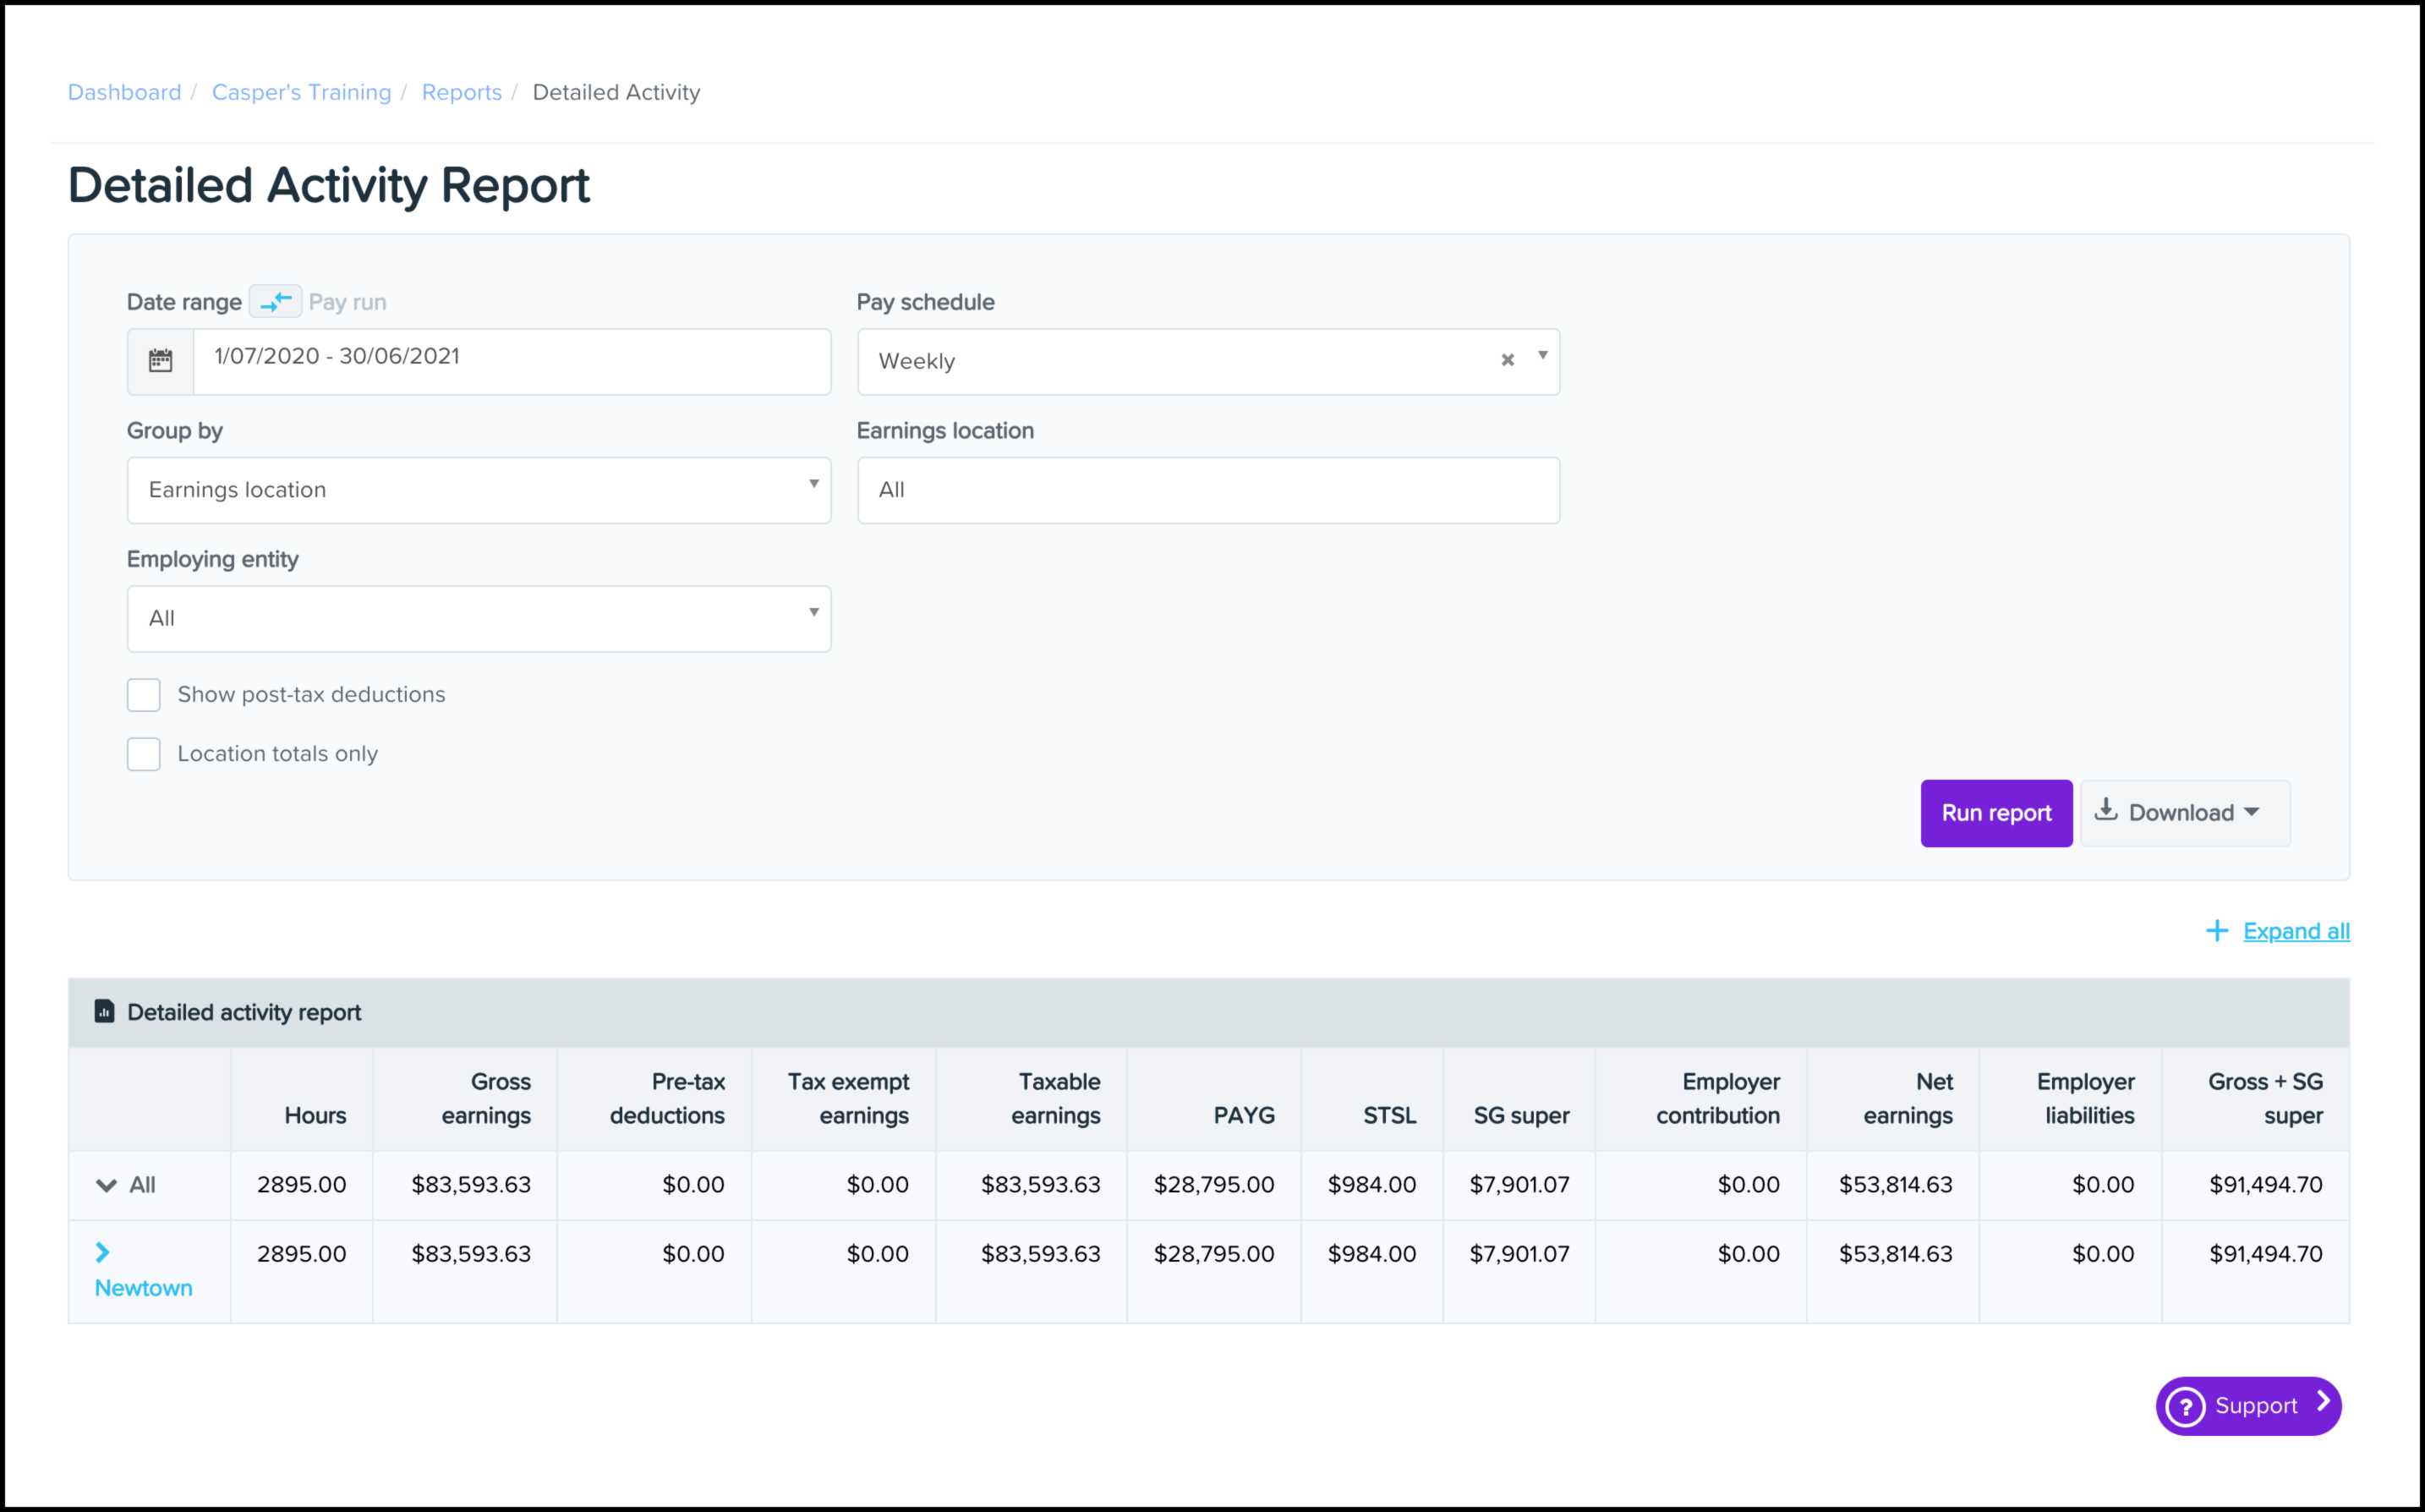Toggle the Date range / Pay run switch icon

point(275,301)
